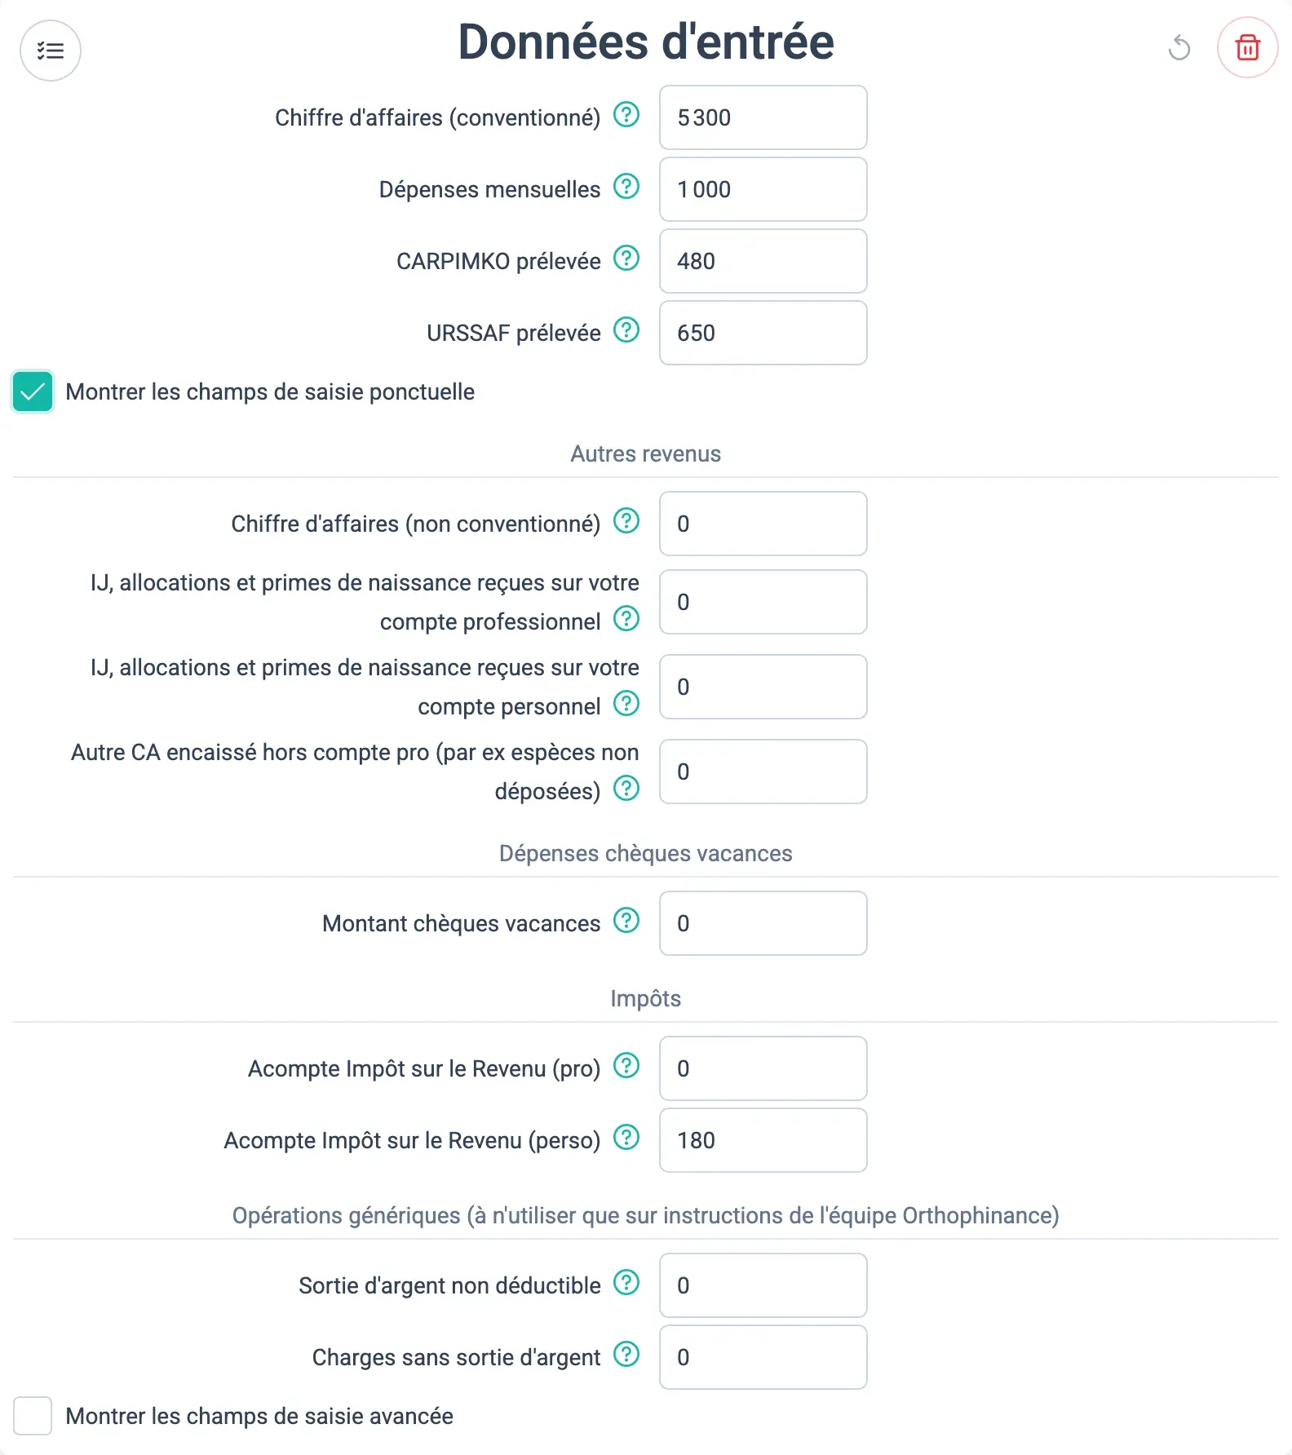This screenshot has width=1292, height=1455.
Task: Enable Montrer les champs de saisie avancée
Action: click(x=33, y=1416)
